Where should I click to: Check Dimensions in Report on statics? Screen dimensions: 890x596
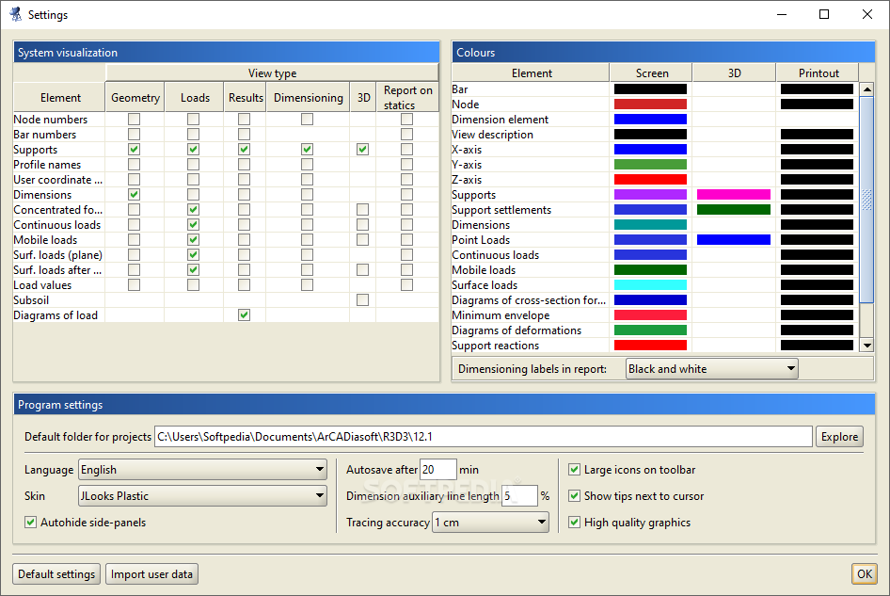(x=407, y=194)
